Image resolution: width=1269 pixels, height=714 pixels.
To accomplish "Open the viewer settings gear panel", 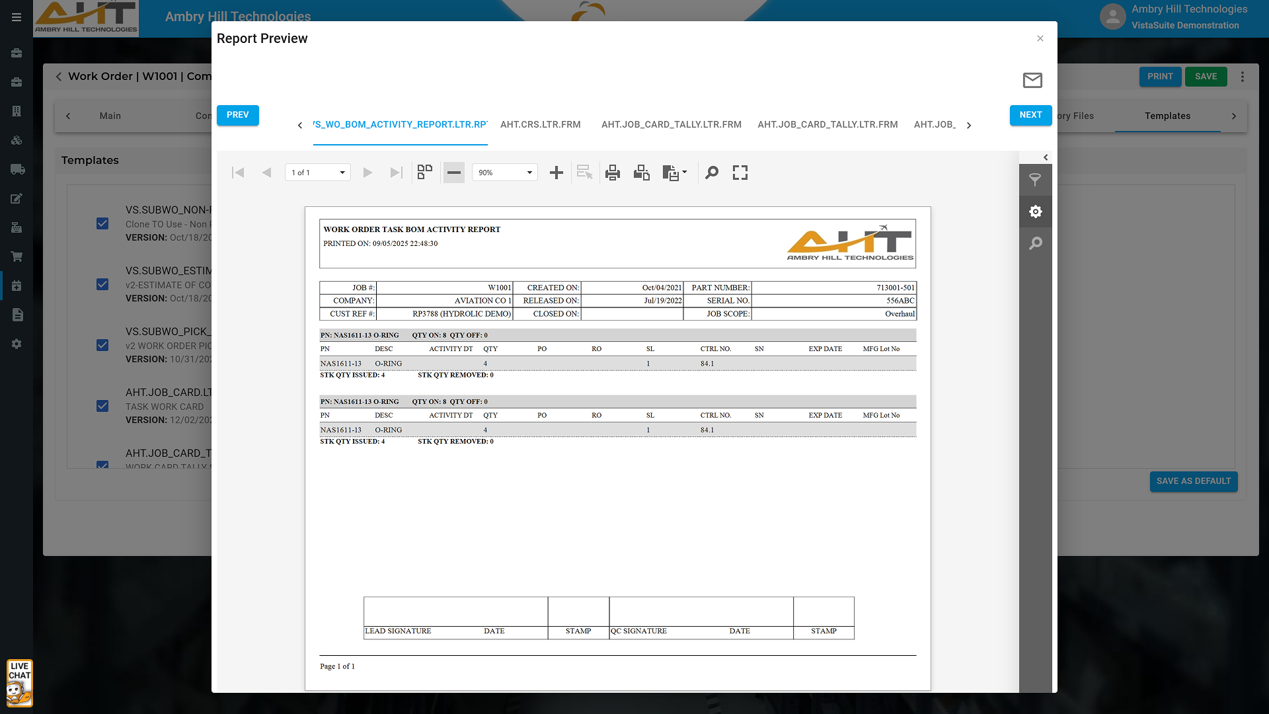I will [1036, 212].
